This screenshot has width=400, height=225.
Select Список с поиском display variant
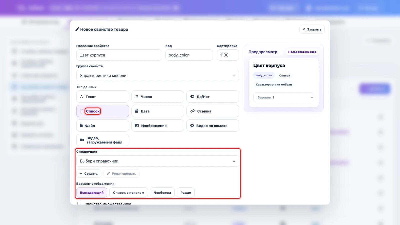click(128, 192)
